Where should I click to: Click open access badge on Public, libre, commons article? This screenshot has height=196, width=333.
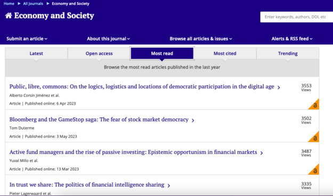314,105
